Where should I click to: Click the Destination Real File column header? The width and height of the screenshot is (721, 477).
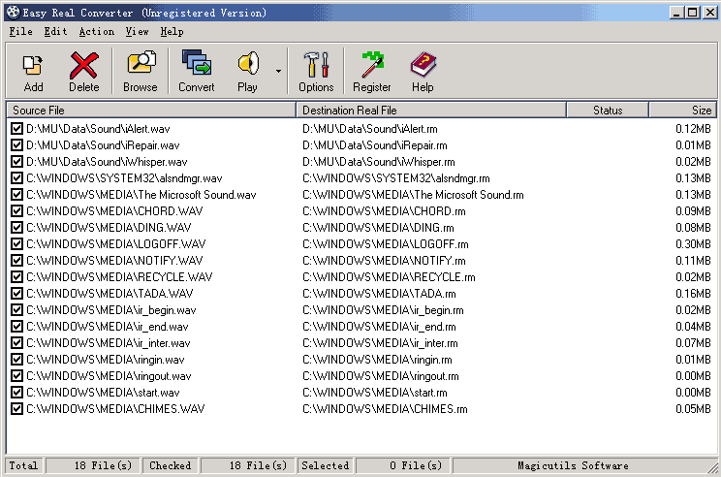coord(431,111)
